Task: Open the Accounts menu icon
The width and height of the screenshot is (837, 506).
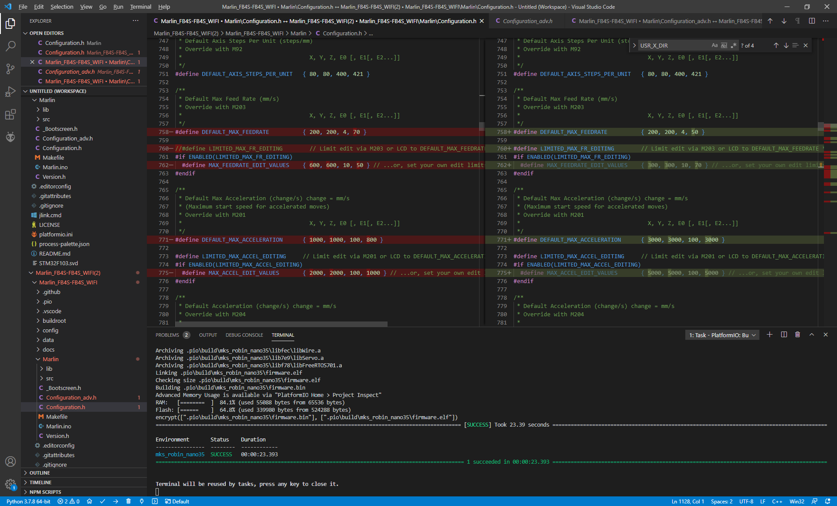Action: click(10, 462)
